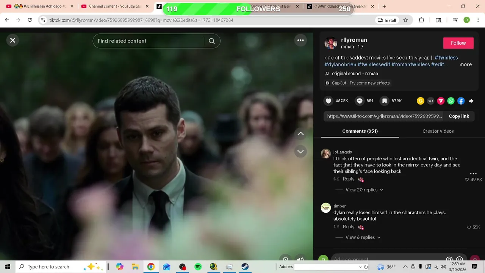
Task: Click the search magnifier in related content bar
Action: pyautogui.click(x=212, y=41)
